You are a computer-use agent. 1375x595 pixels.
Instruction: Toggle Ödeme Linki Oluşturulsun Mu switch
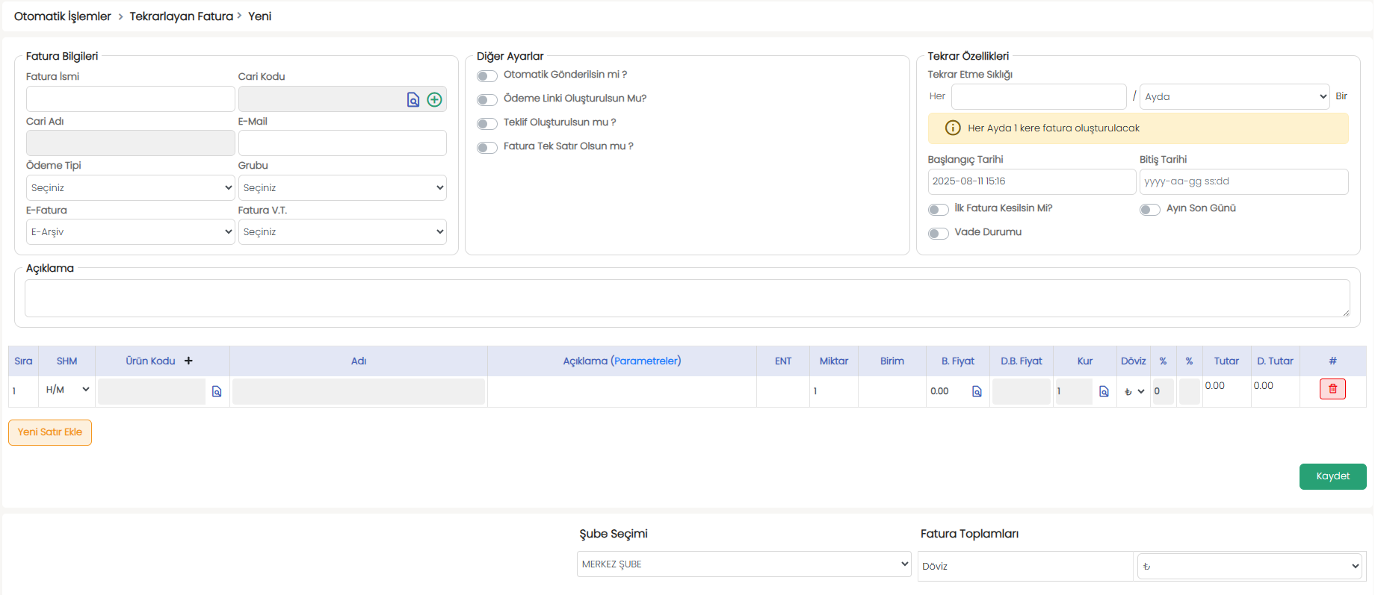[487, 100]
